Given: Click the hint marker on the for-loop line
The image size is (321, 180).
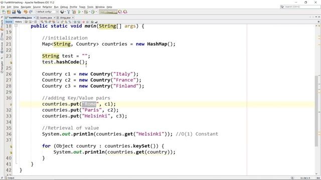Looking at the screenshot, I should tap(11, 146).
